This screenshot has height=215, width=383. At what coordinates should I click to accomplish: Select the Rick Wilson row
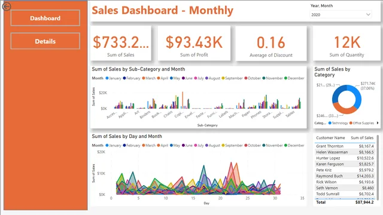click(345, 182)
